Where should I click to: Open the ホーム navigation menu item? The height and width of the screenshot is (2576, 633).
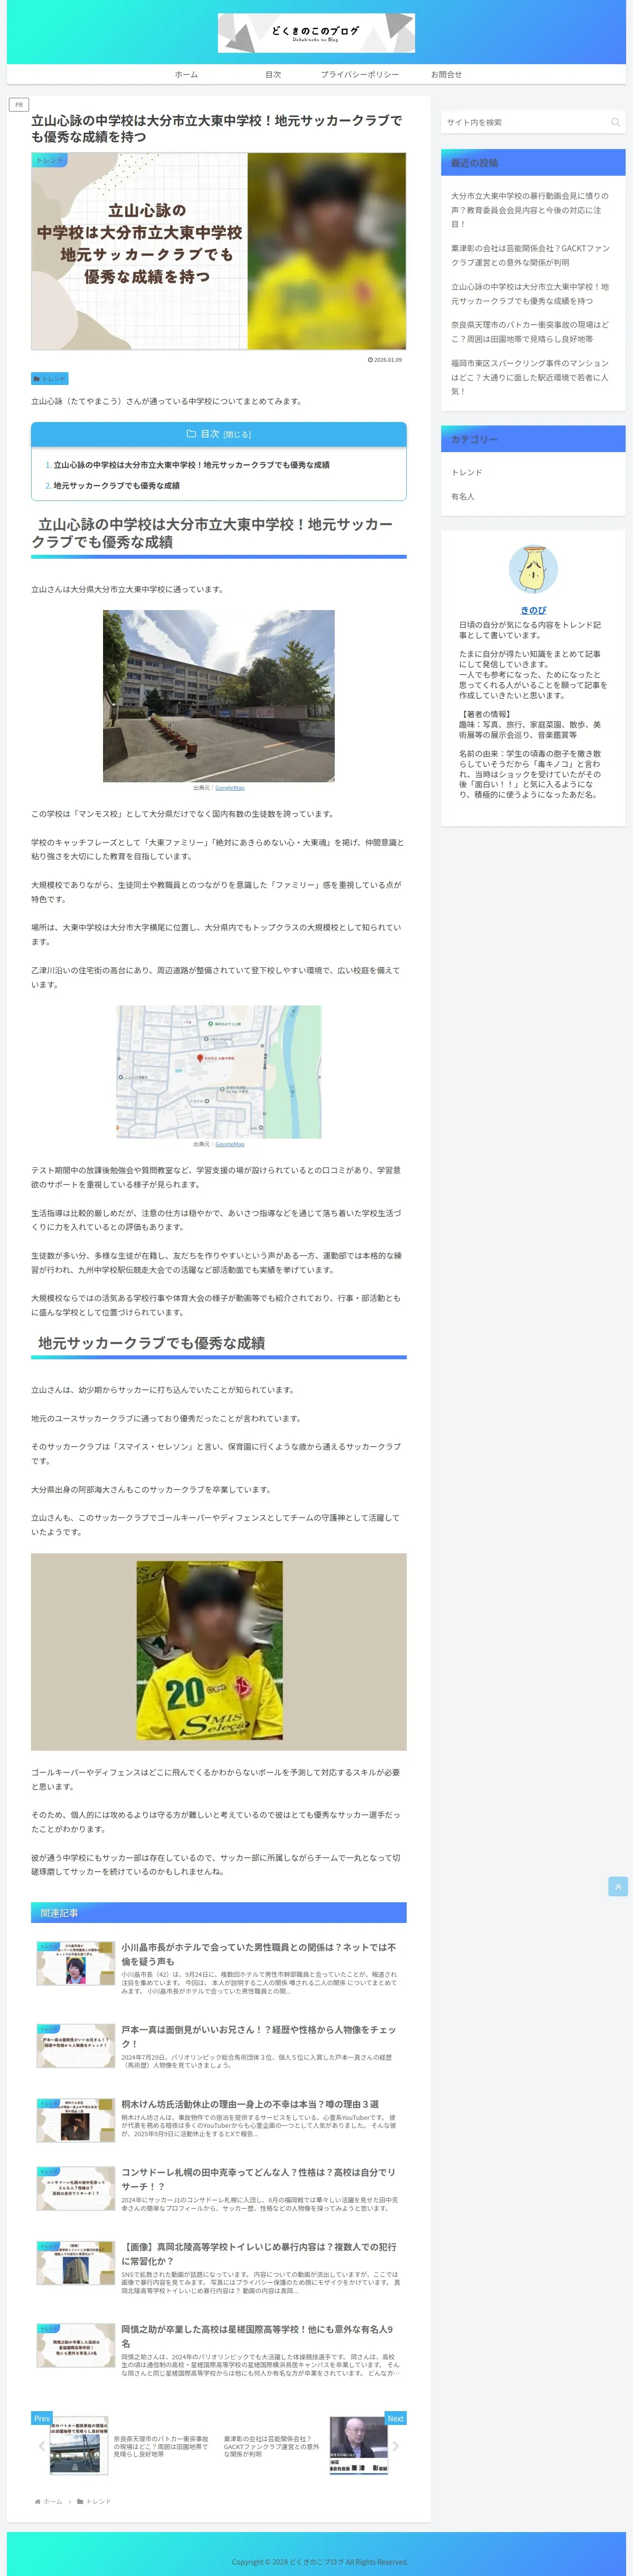187,75
